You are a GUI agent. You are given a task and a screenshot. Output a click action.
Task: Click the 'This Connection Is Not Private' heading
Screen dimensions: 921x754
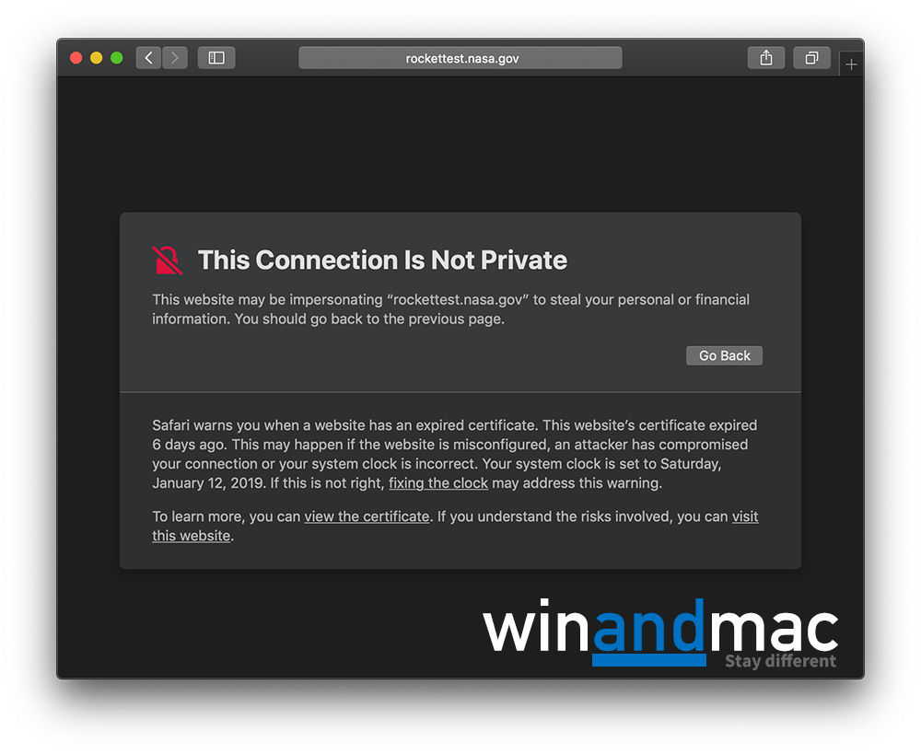tap(382, 261)
